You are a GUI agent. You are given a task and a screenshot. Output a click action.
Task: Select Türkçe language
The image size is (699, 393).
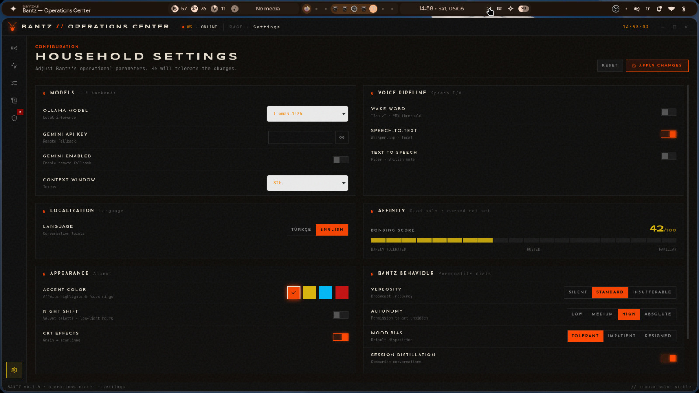pos(301,230)
